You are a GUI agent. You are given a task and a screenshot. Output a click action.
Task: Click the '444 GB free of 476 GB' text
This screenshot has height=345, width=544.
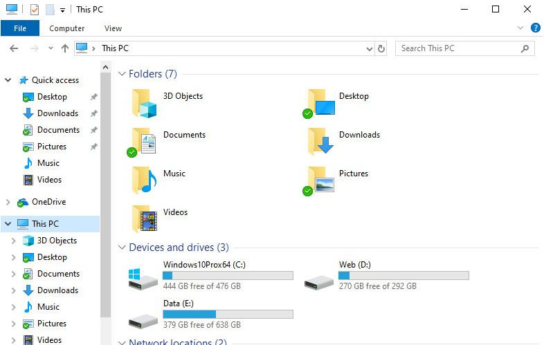coord(202,286)
